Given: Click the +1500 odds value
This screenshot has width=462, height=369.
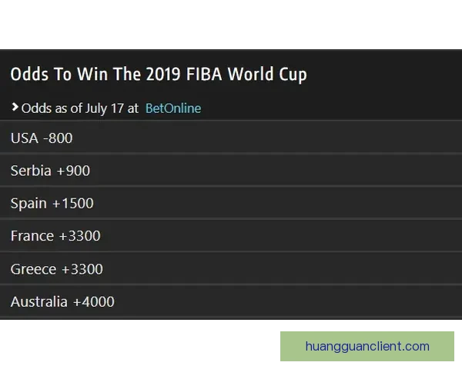Looking at the screenshot, I should point(73,204).
